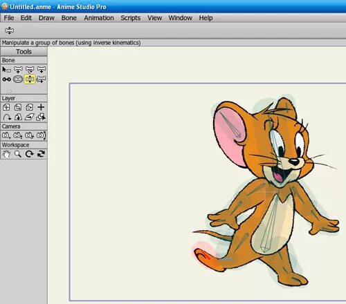Select the Translate Layer tool
This screenshot has width=346, height=304.
(6, 107)
